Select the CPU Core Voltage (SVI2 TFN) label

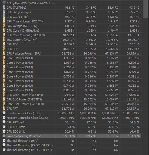click(25, 21)
